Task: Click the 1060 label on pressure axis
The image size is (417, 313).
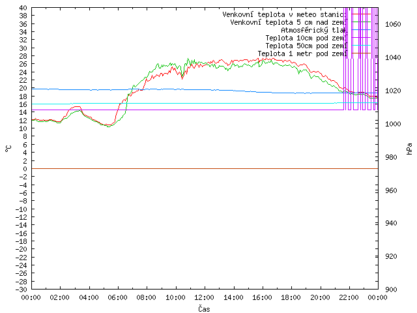Action: tap(393, 25)
